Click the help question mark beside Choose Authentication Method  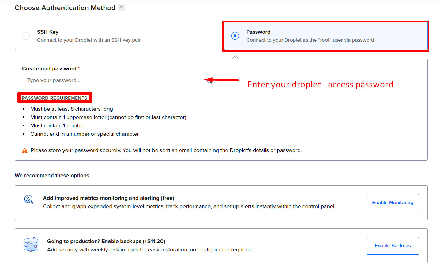pos(121,8)
